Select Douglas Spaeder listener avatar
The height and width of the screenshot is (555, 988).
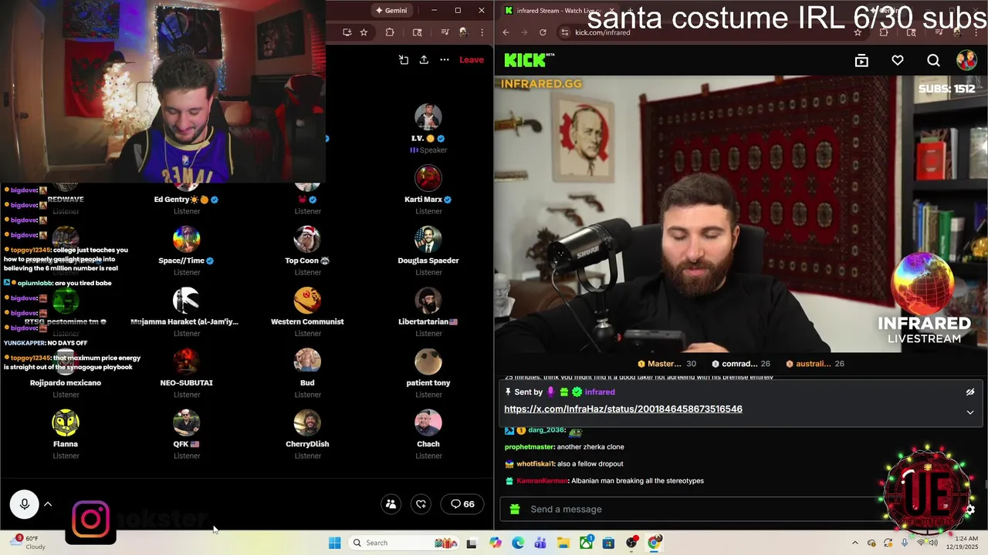tap(428, 240)
